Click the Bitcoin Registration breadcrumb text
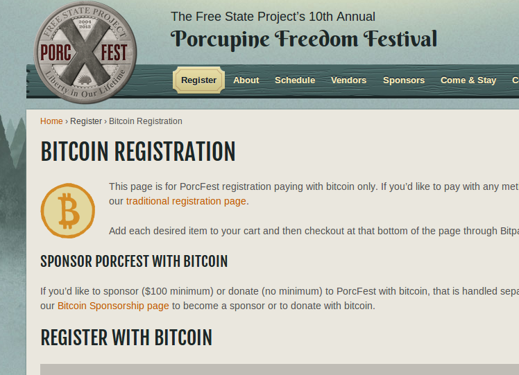519x375 pixels. 146,121
